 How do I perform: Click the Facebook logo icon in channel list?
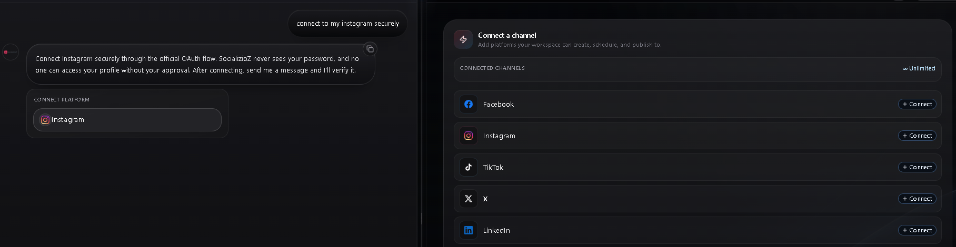(x=469, y=104)
